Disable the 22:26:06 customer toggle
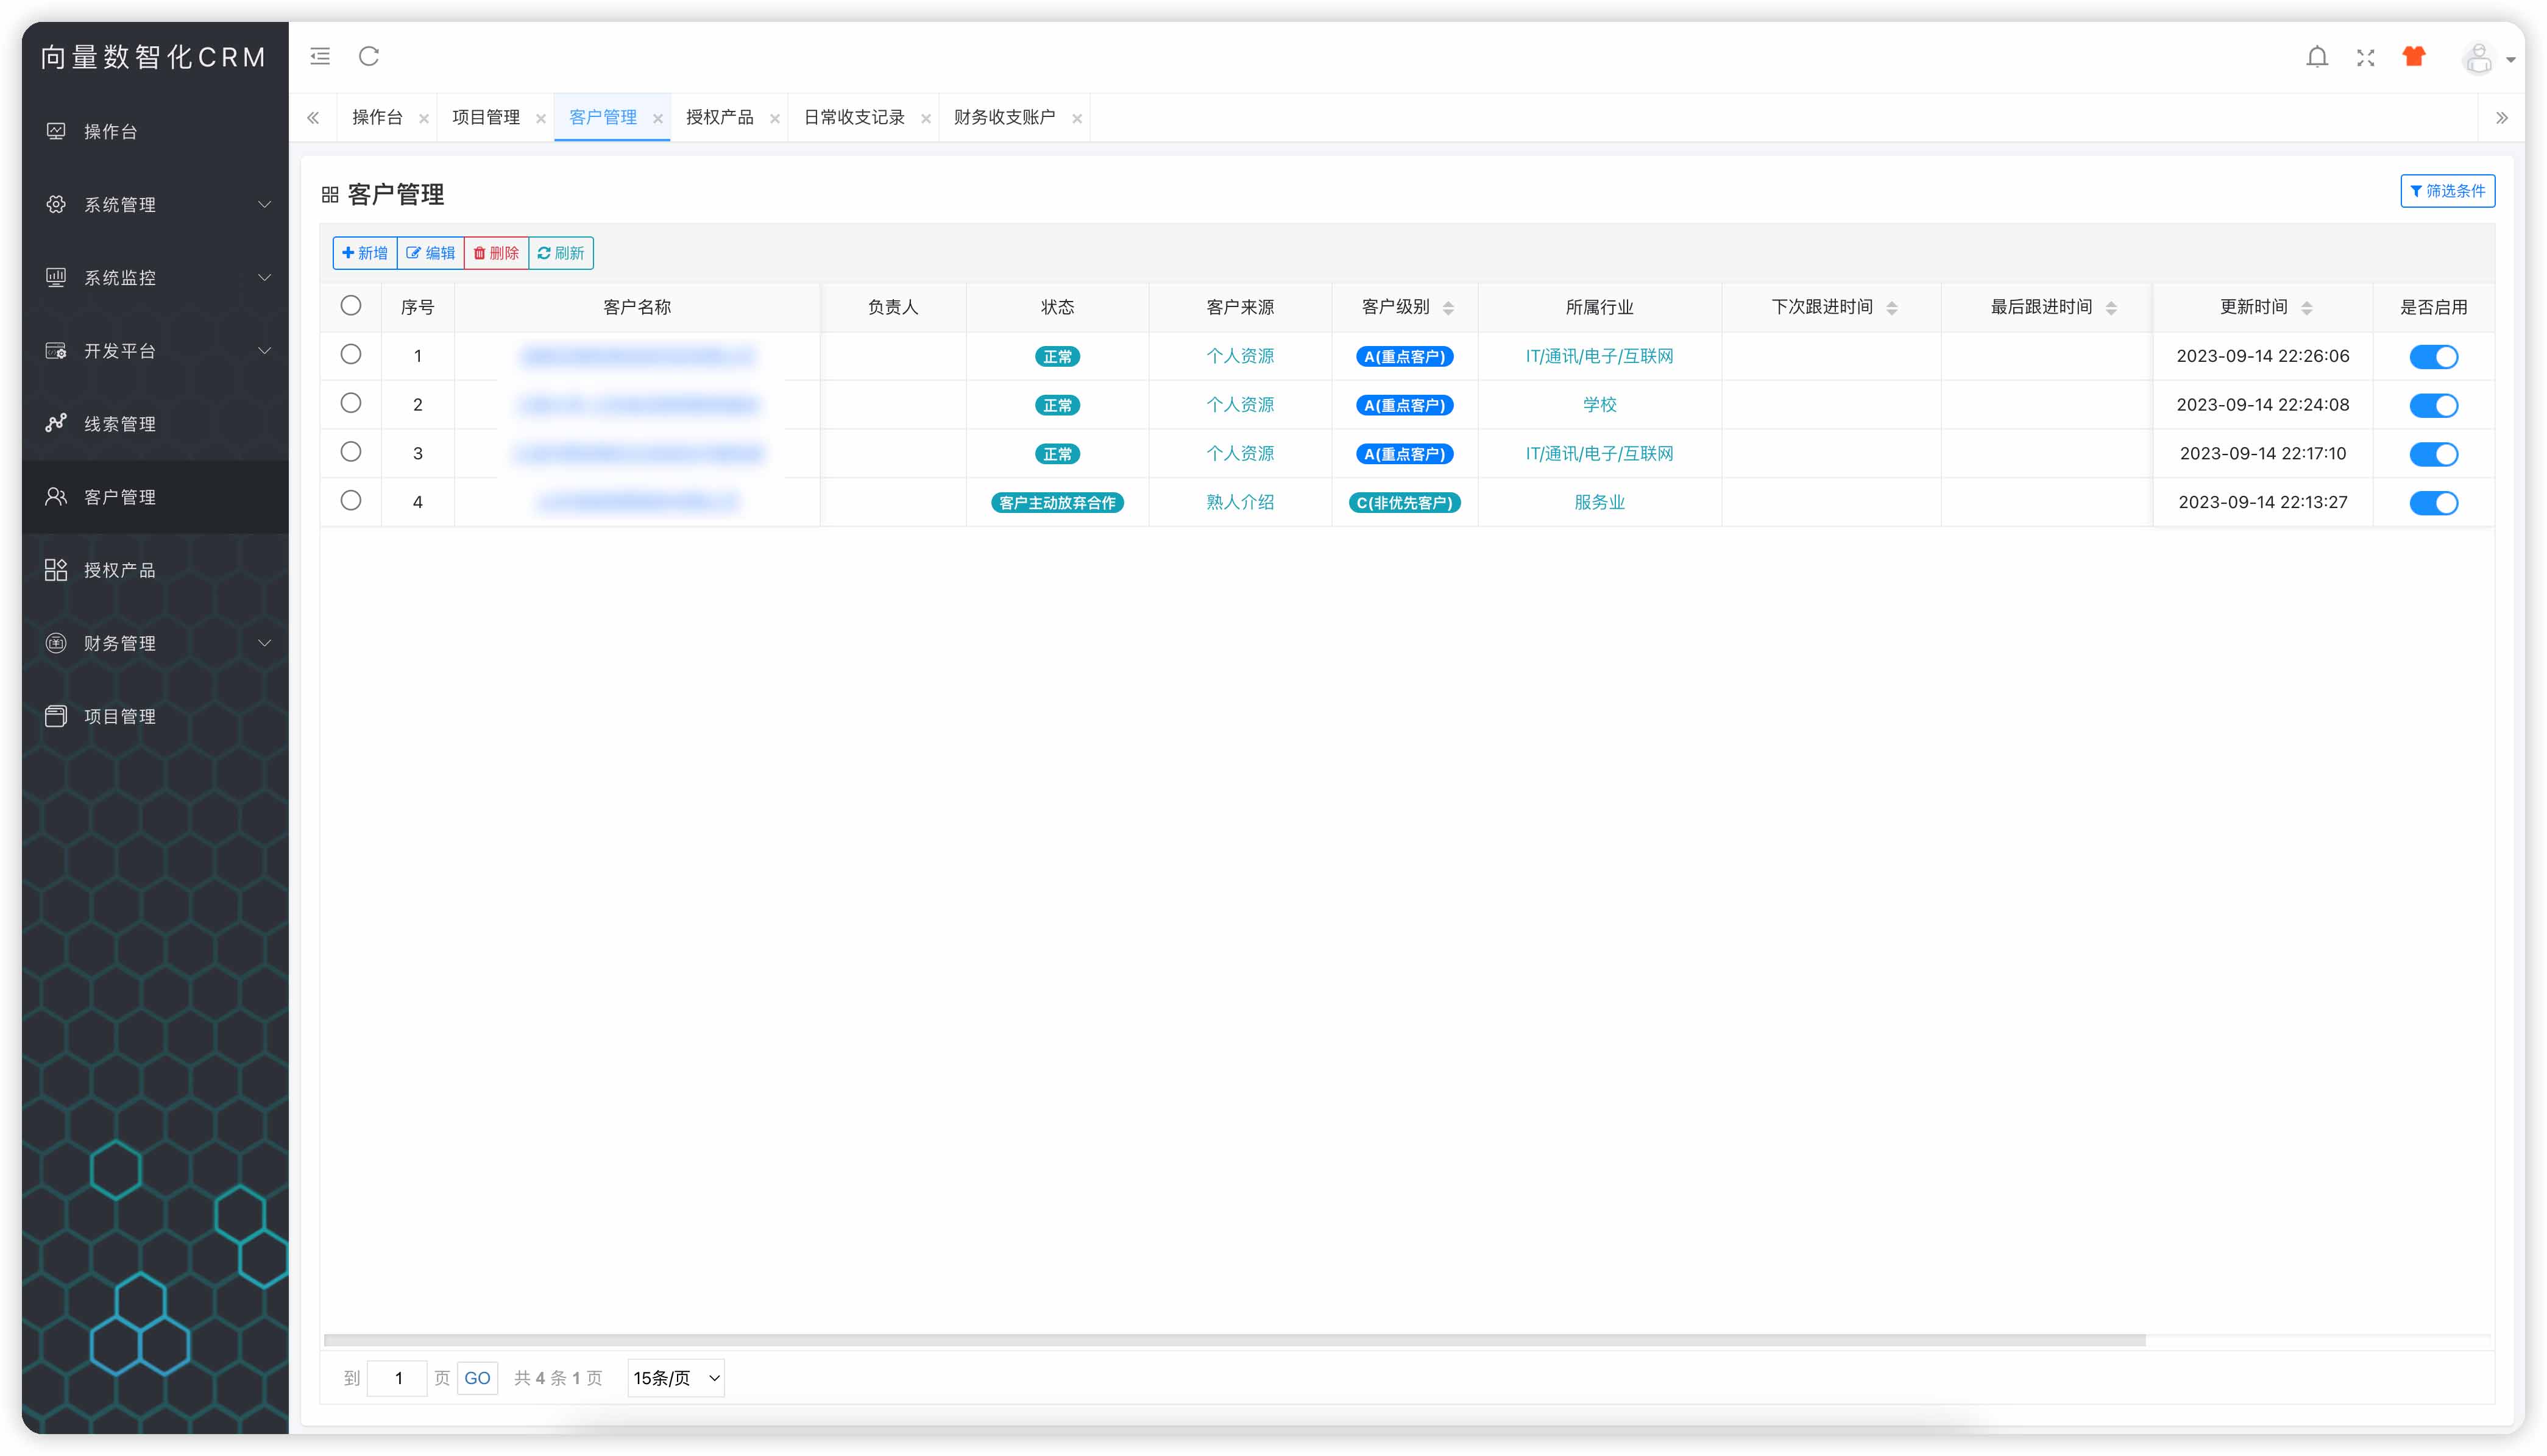Image resolution: width=2547 pixels, height=1456 pixels. pyautogui.click(x=2434, y=357)
